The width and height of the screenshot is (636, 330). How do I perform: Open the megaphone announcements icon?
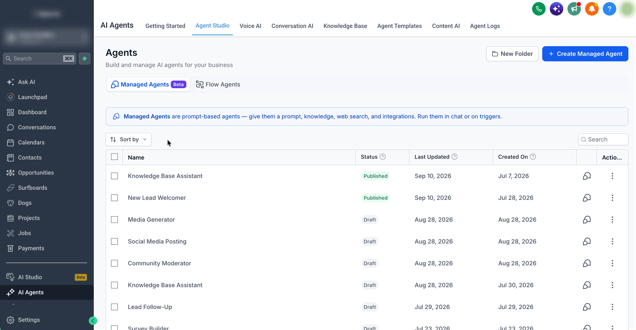click(x=574, y=9)
